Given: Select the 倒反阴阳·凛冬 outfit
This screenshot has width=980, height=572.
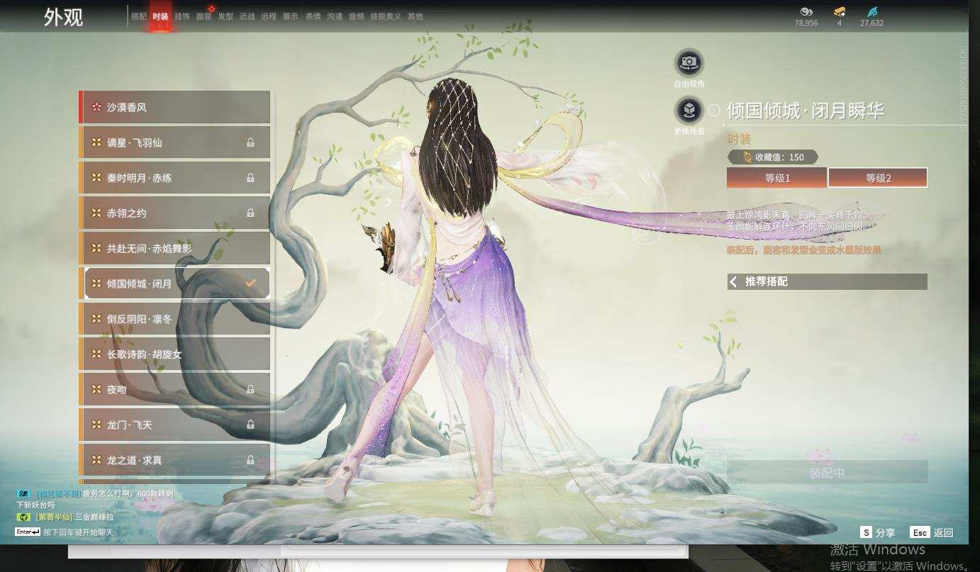Looking at the screenshot, I should pos(174,319).
